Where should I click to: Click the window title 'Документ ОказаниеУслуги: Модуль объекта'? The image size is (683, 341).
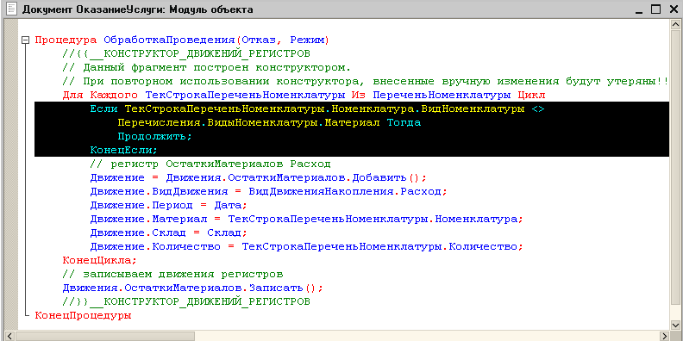[x=138, y=9]
